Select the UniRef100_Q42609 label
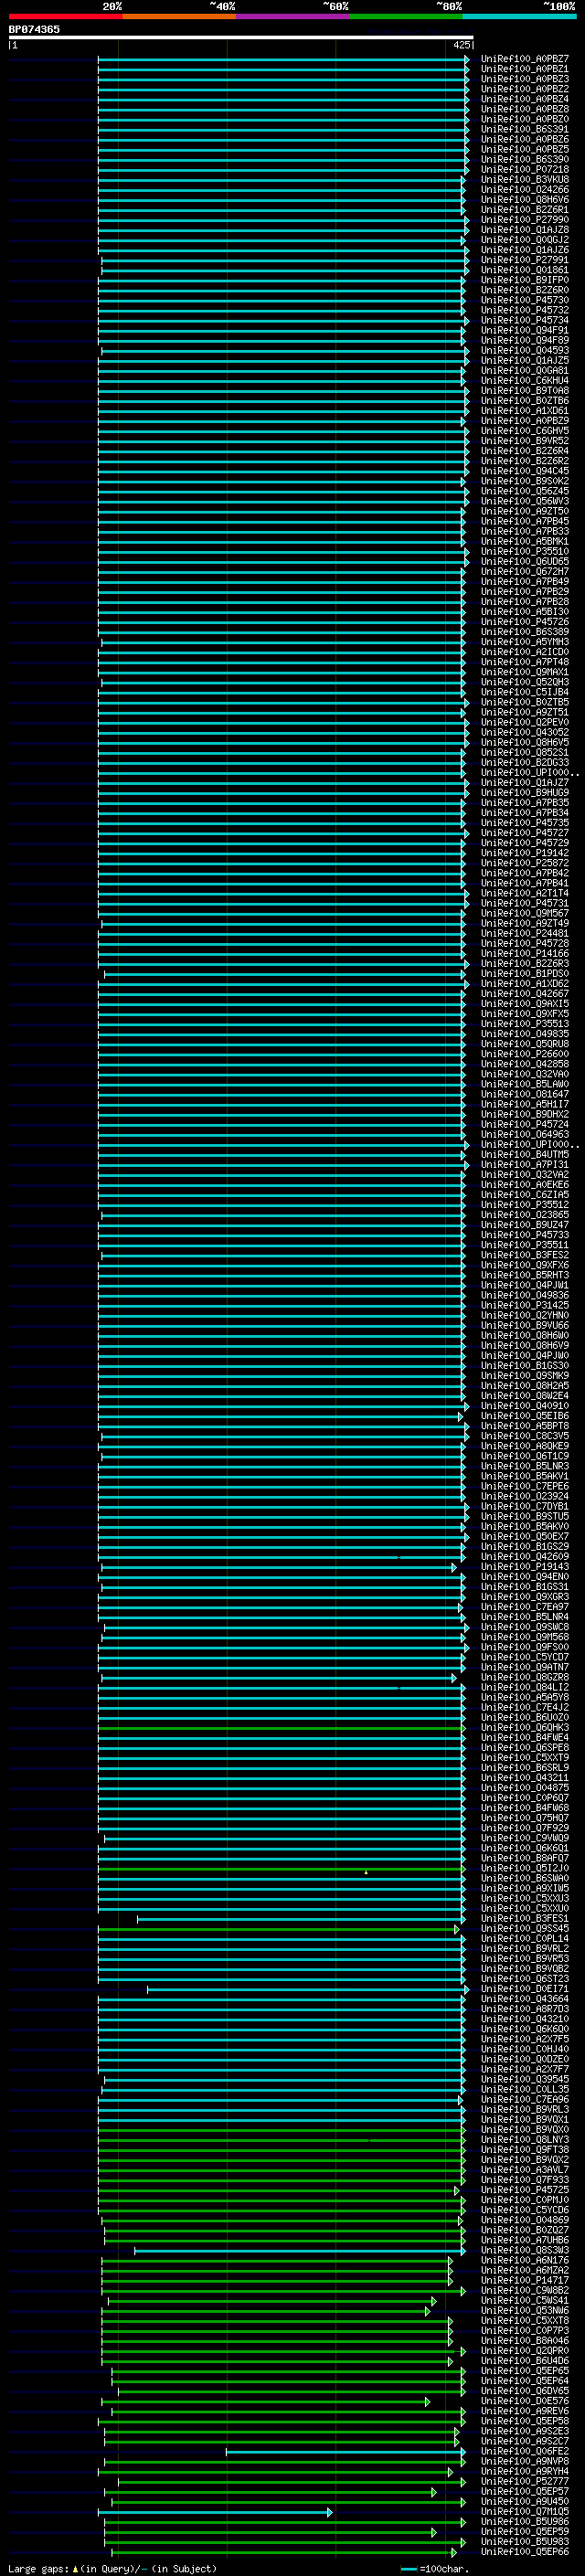This screenshot has width=585, height=2576. point(525,1557)
